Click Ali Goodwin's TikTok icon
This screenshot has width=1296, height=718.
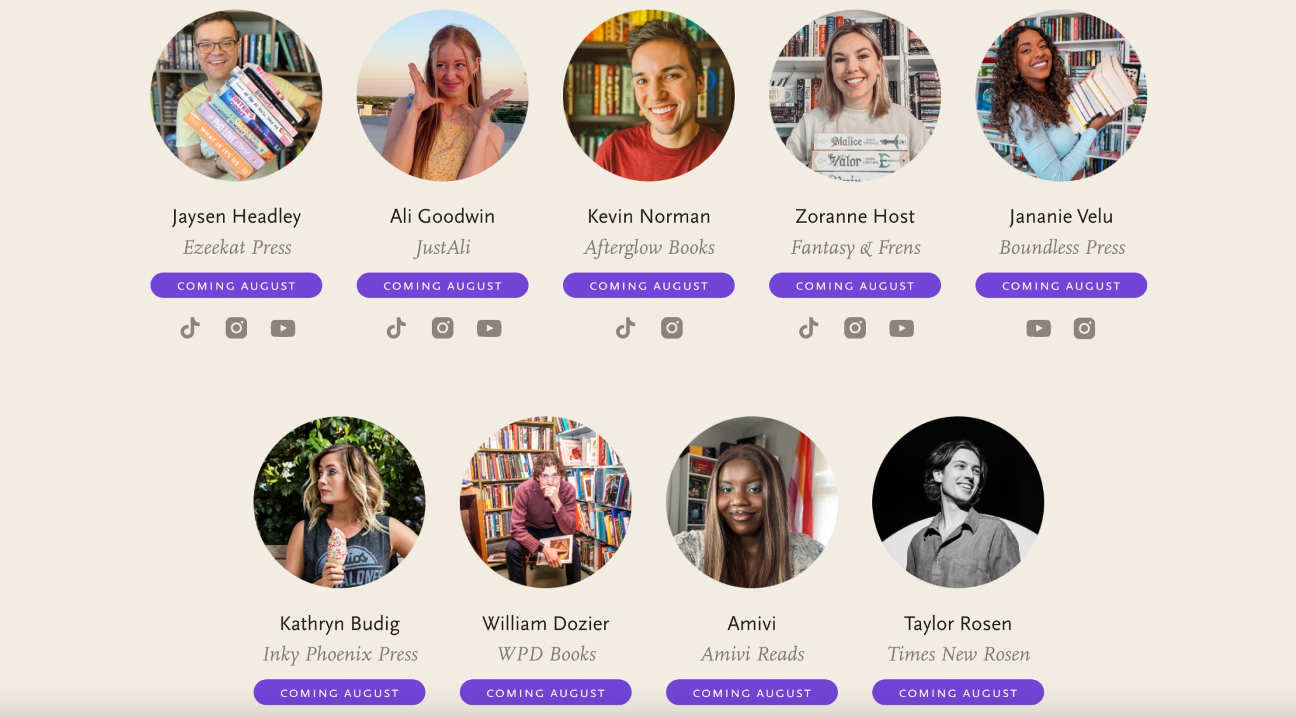[396, 328]
